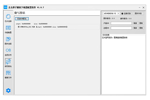Minimize the configuration software window
150x100 pixels.
(x=139, y=7)
